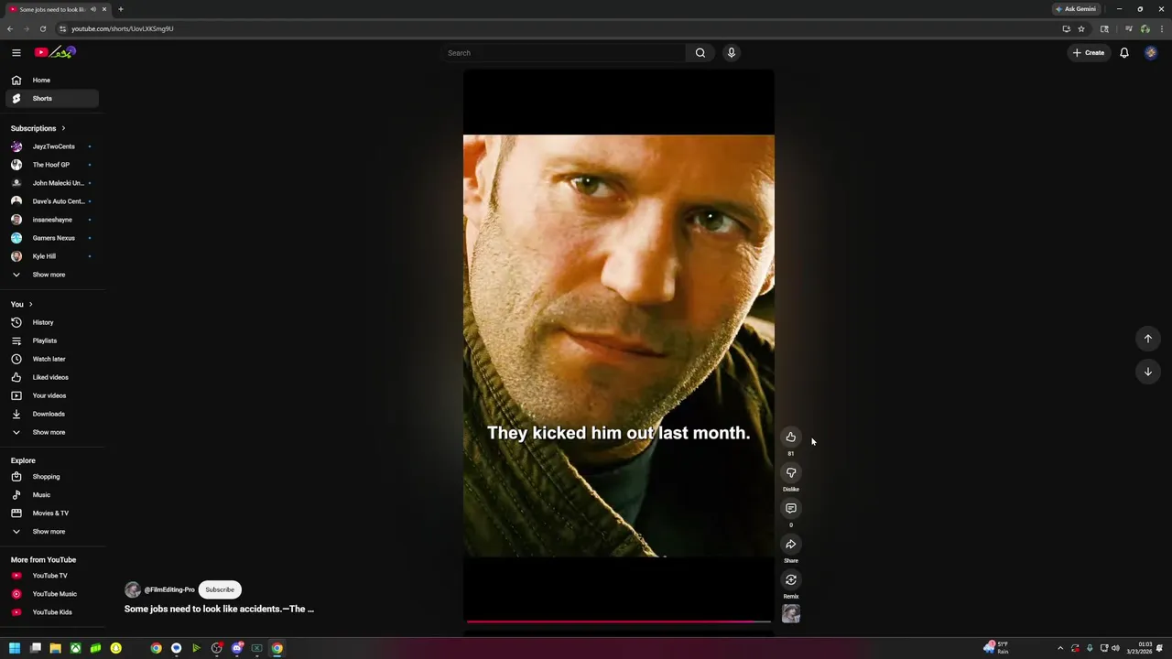Open Movies & TV under Explore
1172x659 pixels.
coord(52,513)
